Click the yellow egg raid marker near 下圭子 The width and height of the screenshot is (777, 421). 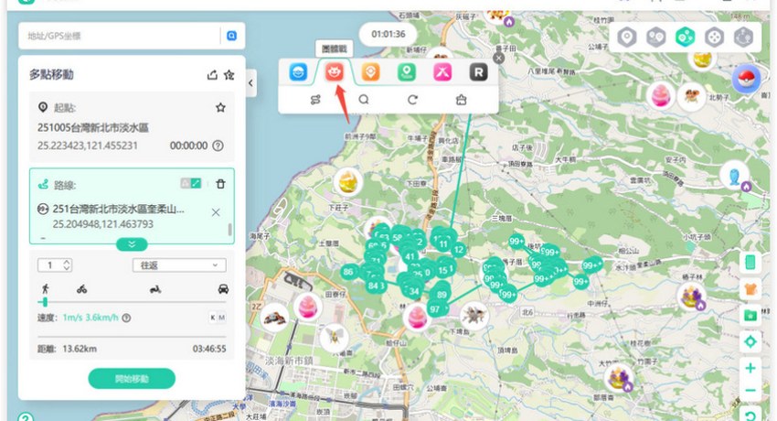click(348, 181)
